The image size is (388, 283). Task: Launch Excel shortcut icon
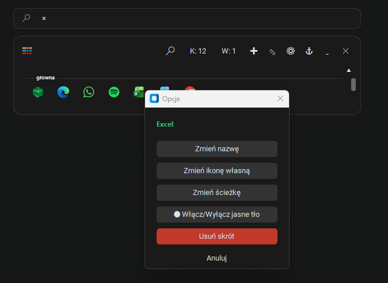pyautogui.click(x=139, y=92)
